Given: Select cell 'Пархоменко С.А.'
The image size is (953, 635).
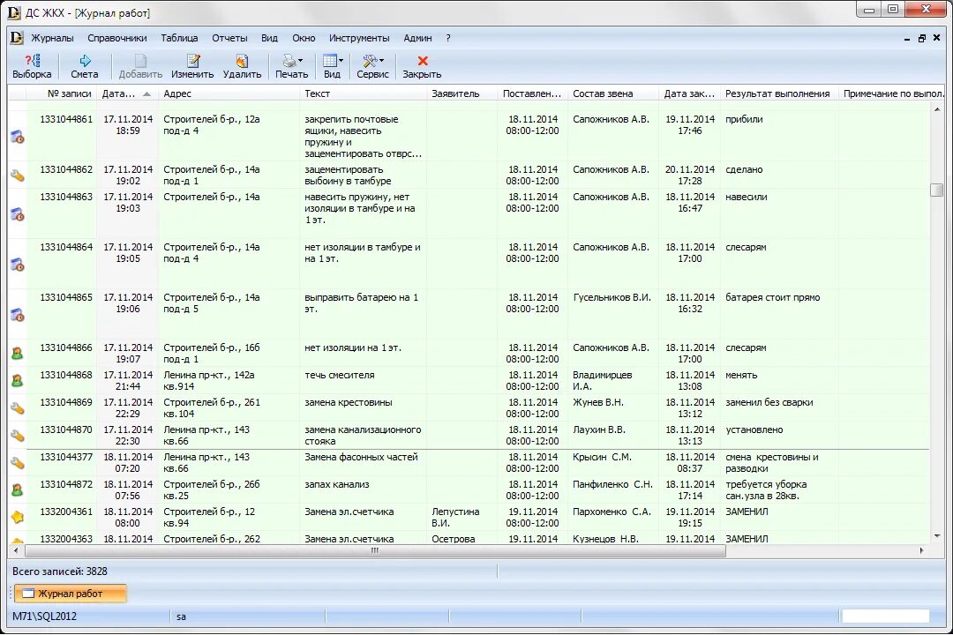Looking at the screenshot, I should [x=612, y=517].
